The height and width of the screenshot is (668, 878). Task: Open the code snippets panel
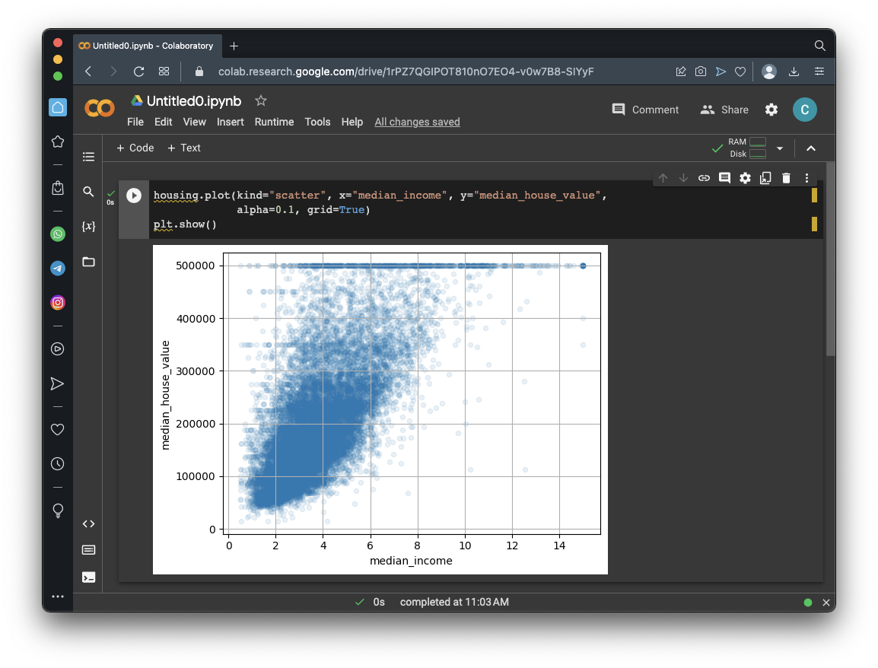tap(88, 523)
